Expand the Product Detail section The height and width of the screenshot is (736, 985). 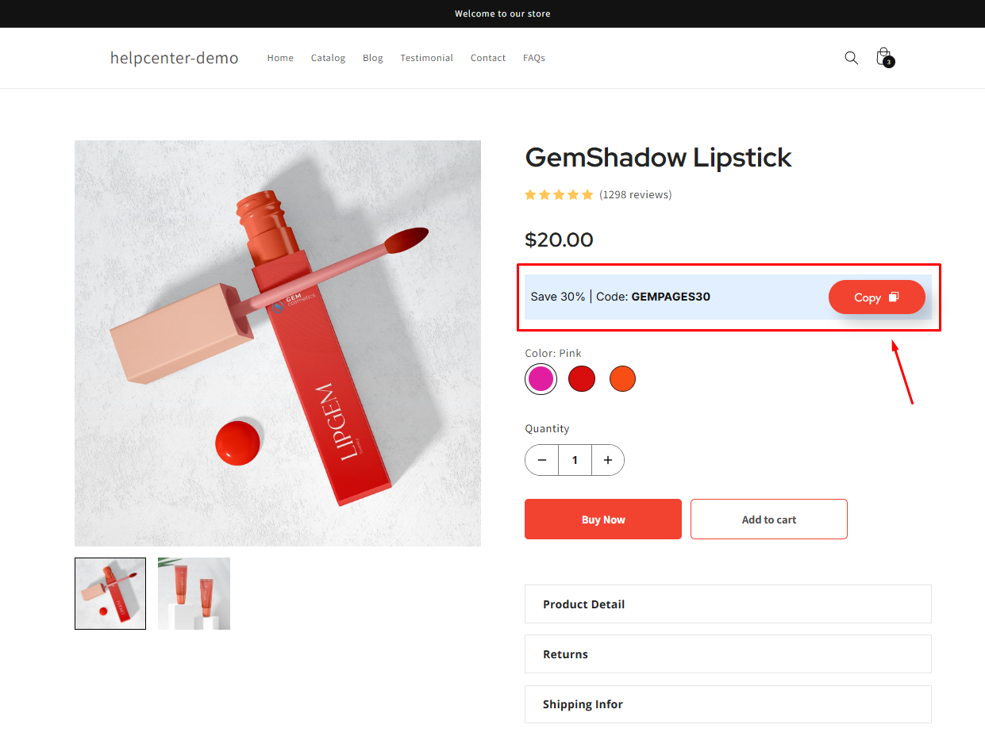point(728,604)
